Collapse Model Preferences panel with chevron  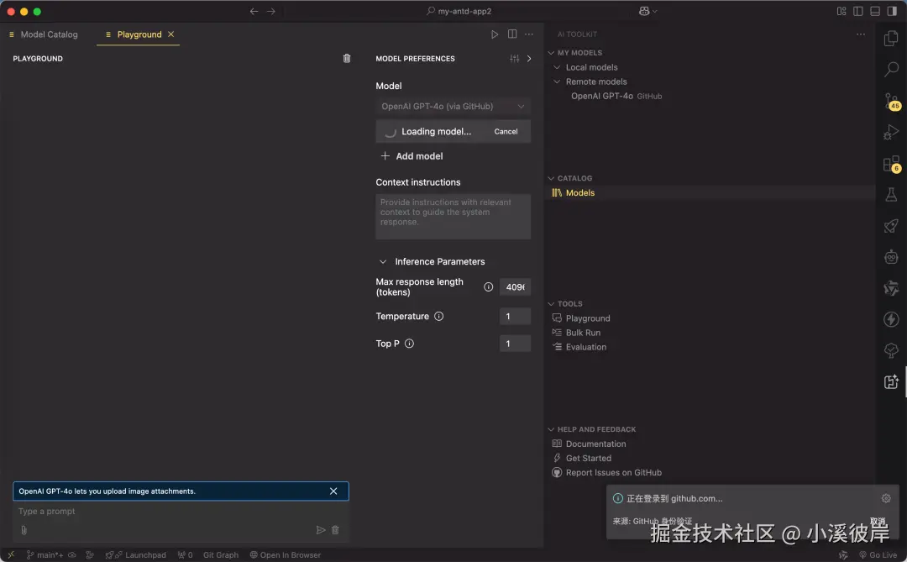529,59
